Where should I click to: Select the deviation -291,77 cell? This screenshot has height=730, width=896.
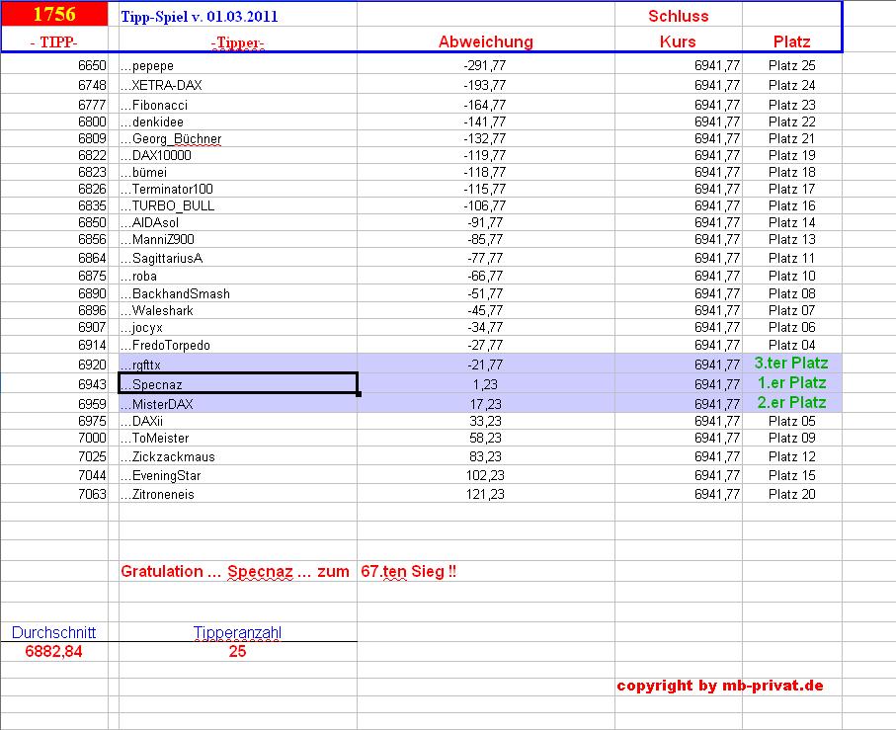[486, 65]
